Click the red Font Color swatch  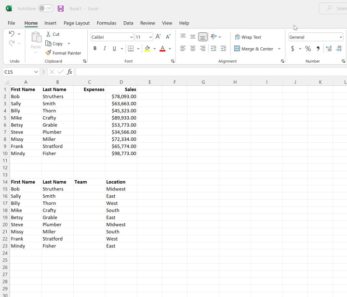pos(162,48)
